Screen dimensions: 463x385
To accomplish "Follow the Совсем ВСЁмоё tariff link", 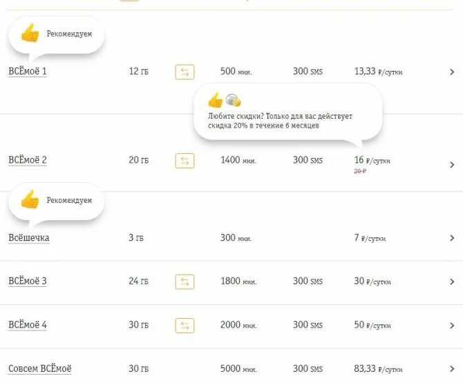I will (40, 369).
